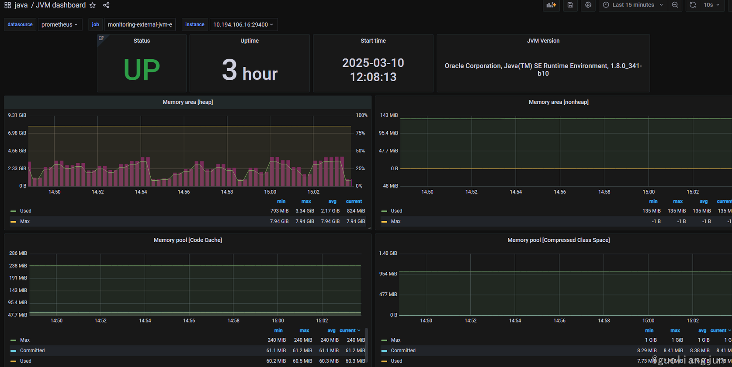The width and height of the screenshot is (732, 367).
Task: Open the Last 15 minutes time picker
Action: (x=633, y=5)
